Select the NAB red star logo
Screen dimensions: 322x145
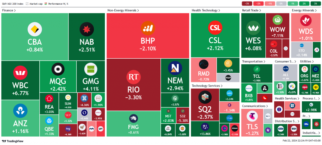pos(87,29)
